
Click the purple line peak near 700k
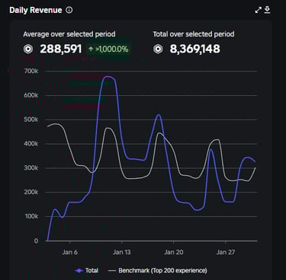tap(108, 76)
